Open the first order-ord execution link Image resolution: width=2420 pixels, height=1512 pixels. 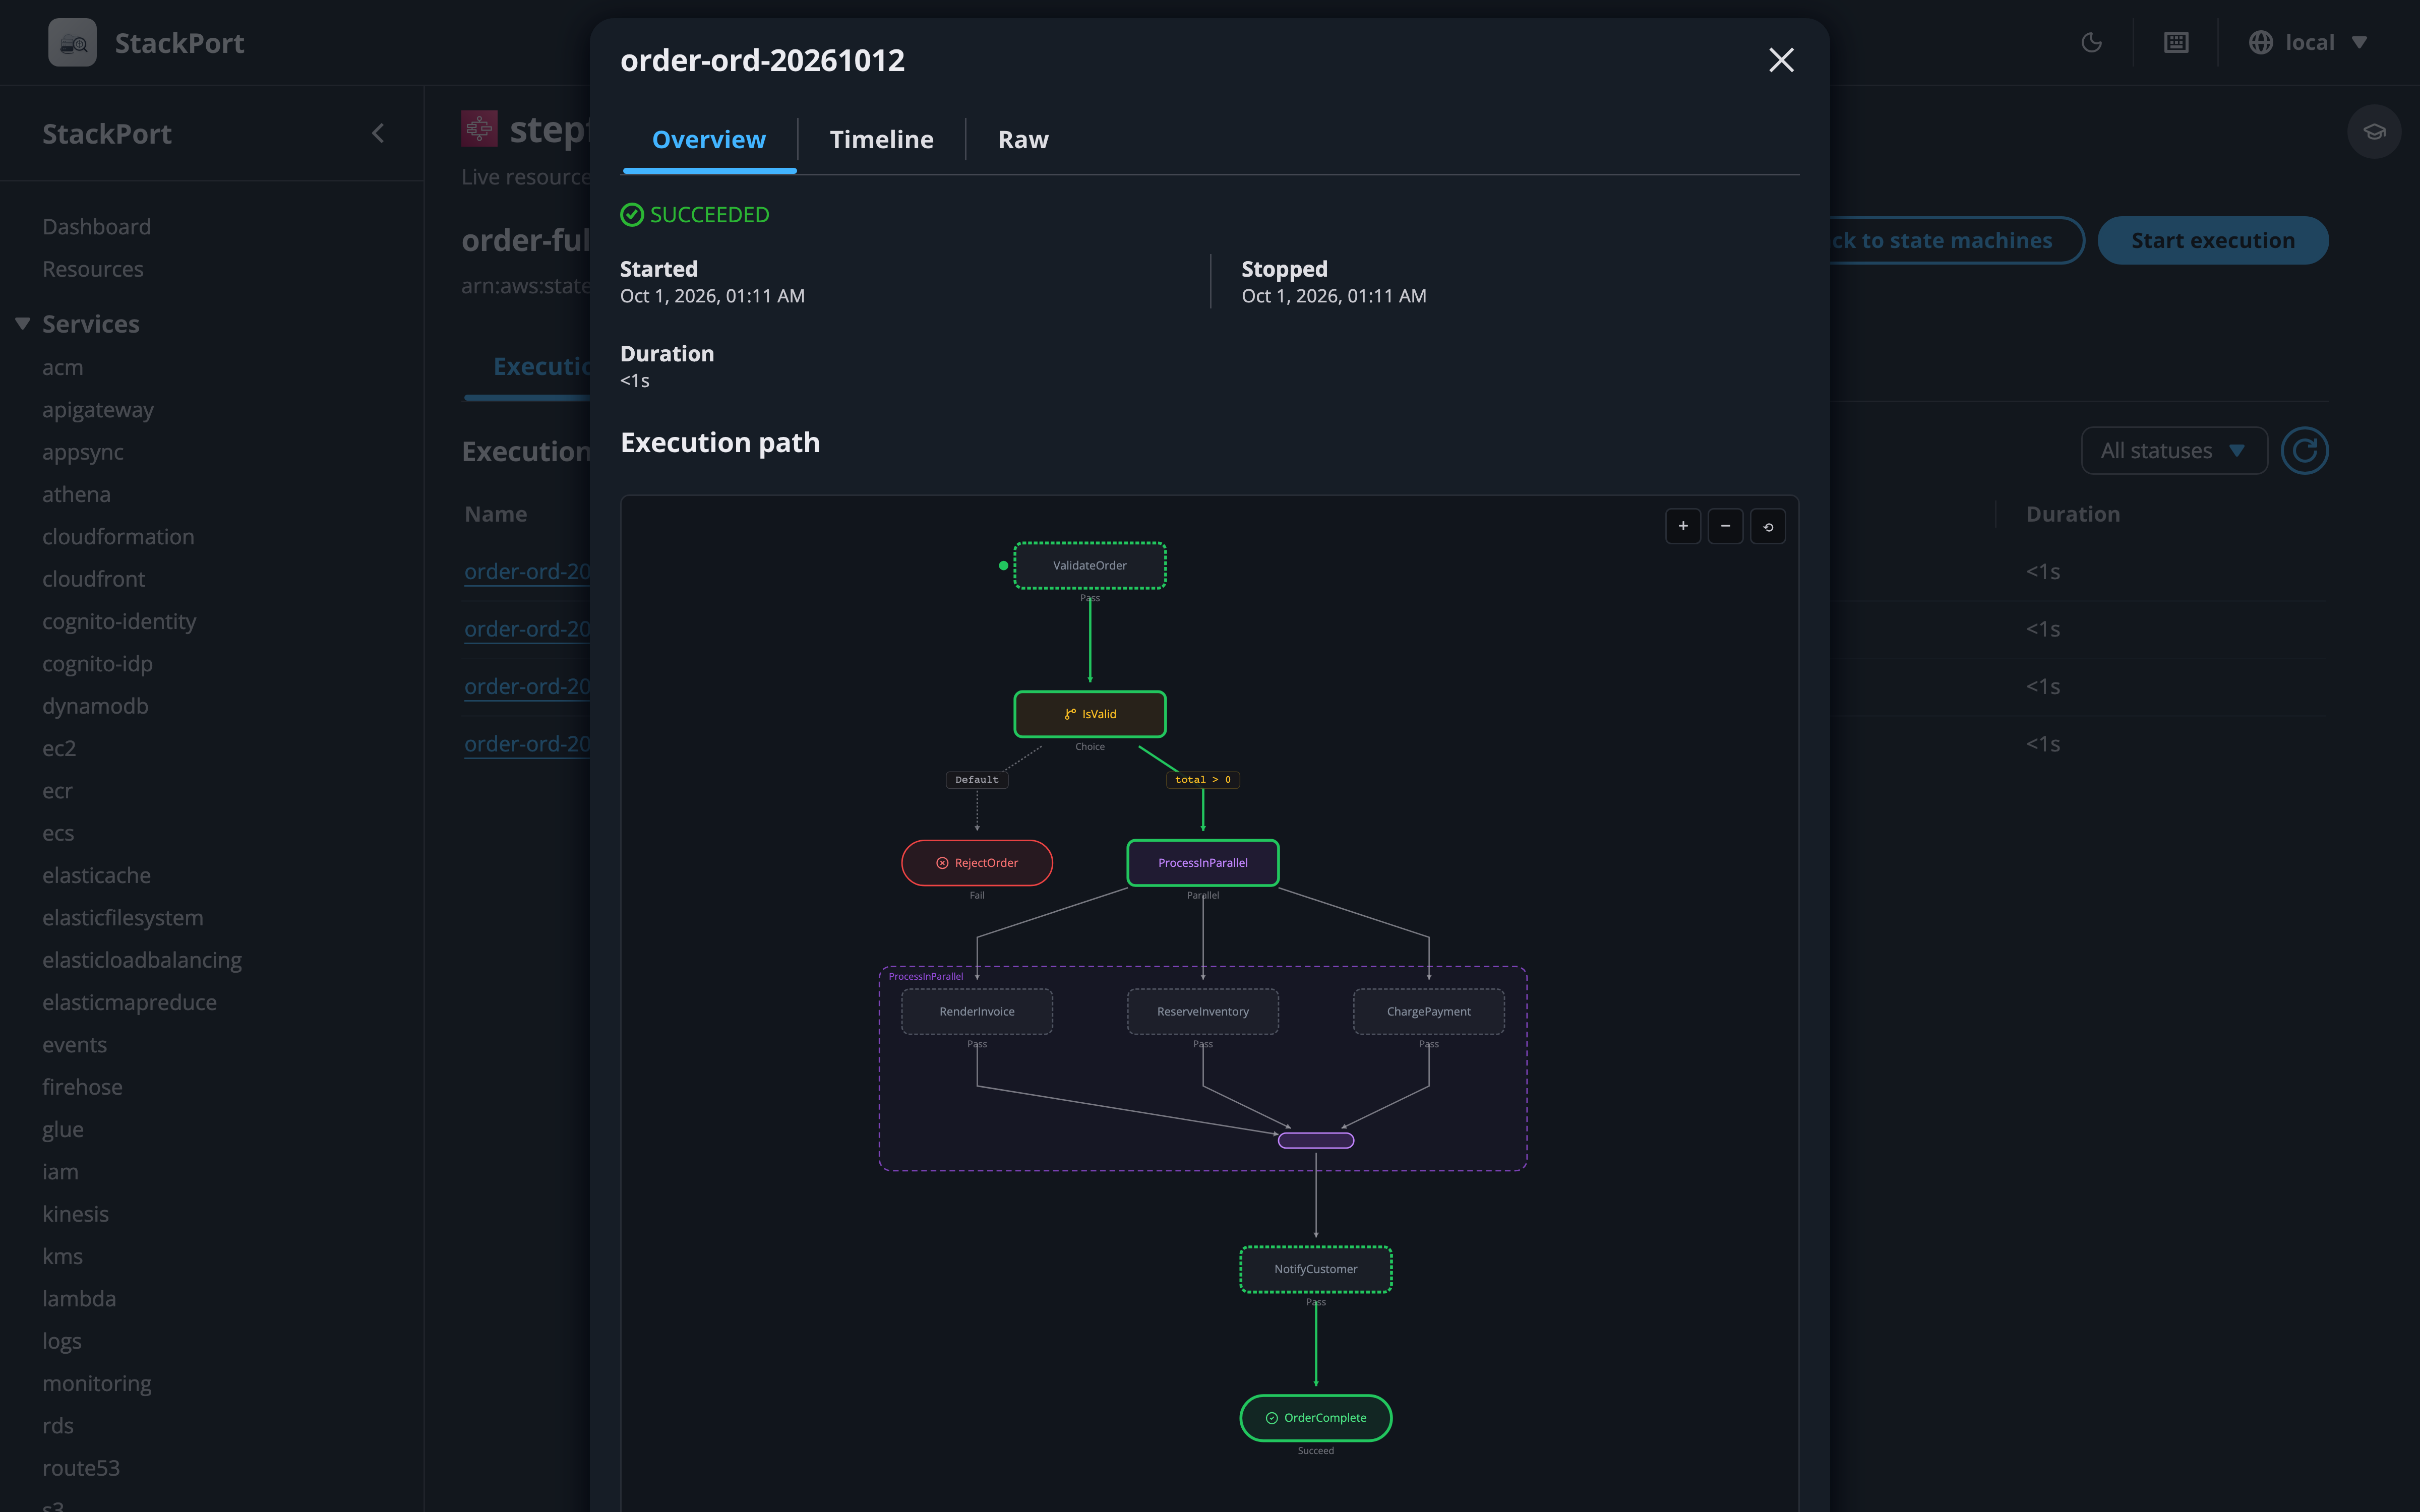pyautogui.click(x=527, y=571)
